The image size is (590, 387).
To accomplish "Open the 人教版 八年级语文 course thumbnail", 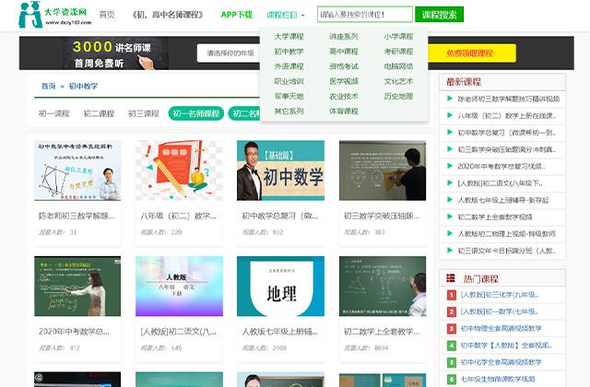I will pyautogui.click(x=179, y=287).
